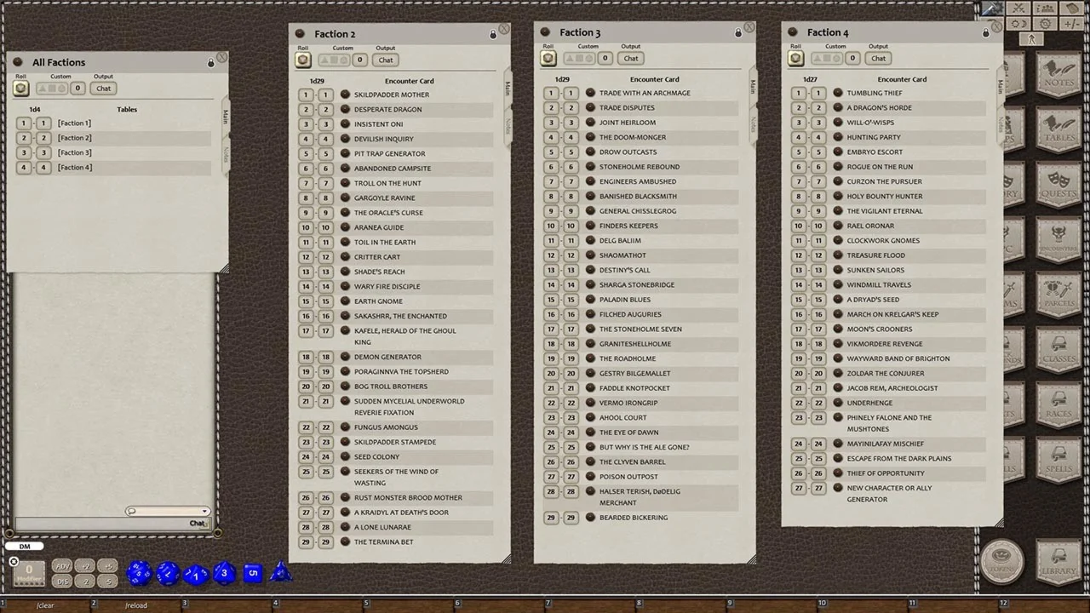Roll the Faction 2 table dice

pos(302,60)
